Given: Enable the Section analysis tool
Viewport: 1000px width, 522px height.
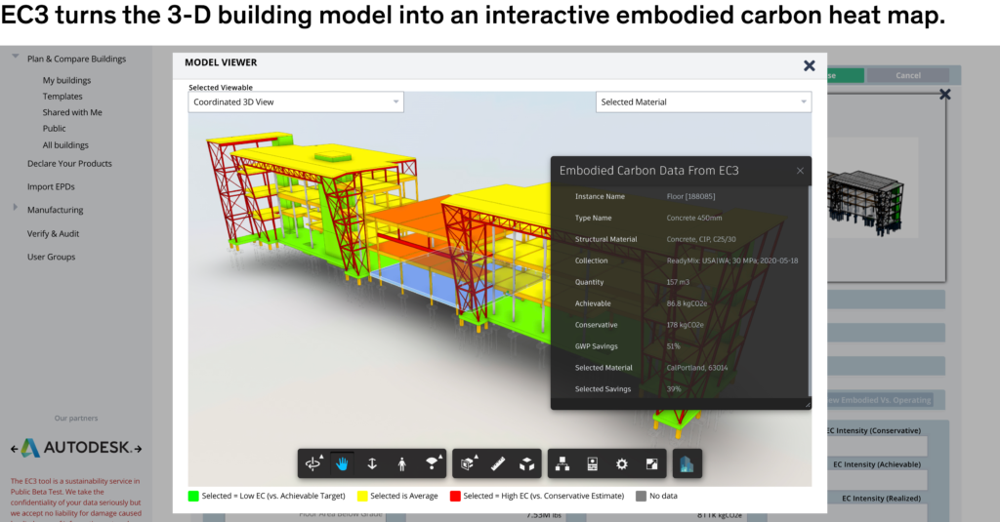Looking at the screenshot, I should pos(468,464).
